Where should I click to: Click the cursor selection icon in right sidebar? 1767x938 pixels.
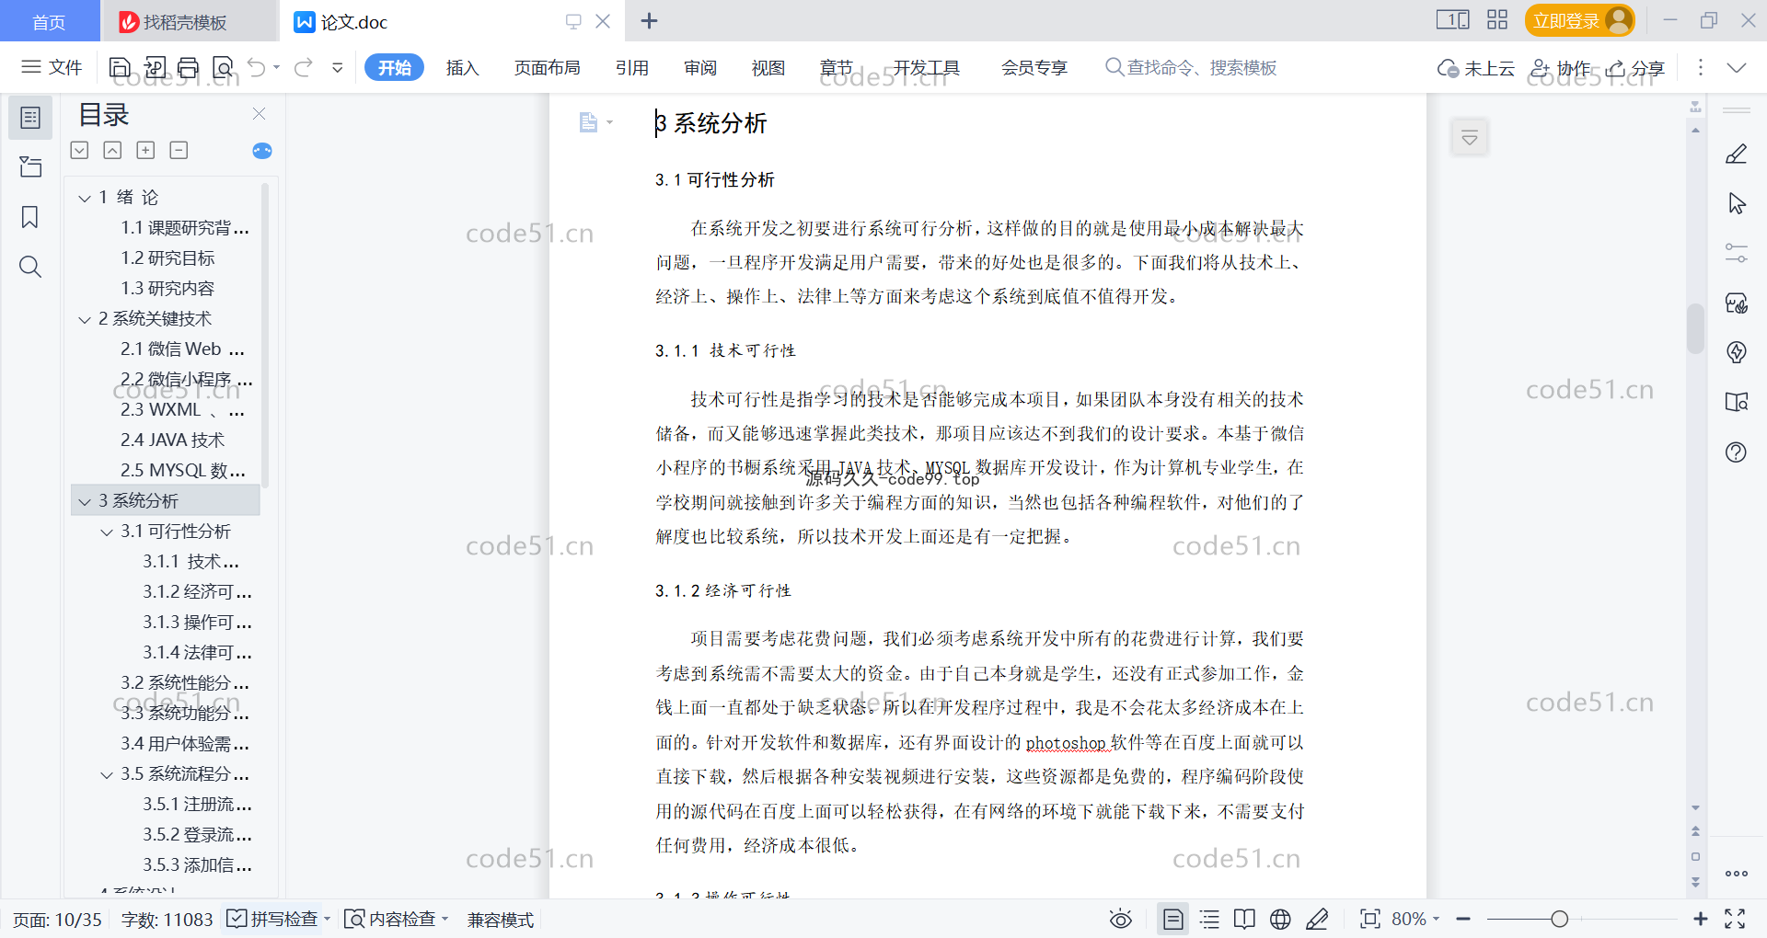click(x=1736, y=204)
